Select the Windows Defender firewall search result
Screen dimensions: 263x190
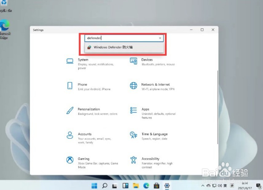click(x=124, y=47)
